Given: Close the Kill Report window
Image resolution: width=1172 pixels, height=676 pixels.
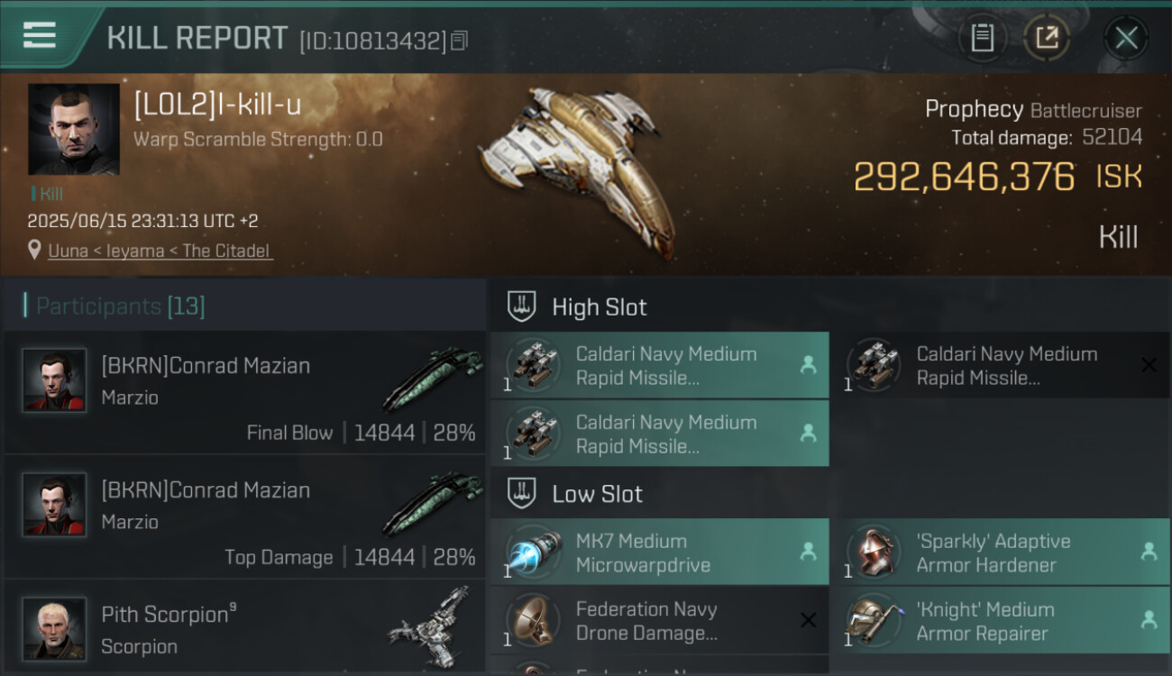Looking at the screenshot, I should pyautogui.click(x=1126, y=38).
